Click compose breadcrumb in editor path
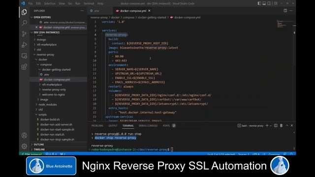This screenshot has width=315, height=177. (x=128, y=18)
